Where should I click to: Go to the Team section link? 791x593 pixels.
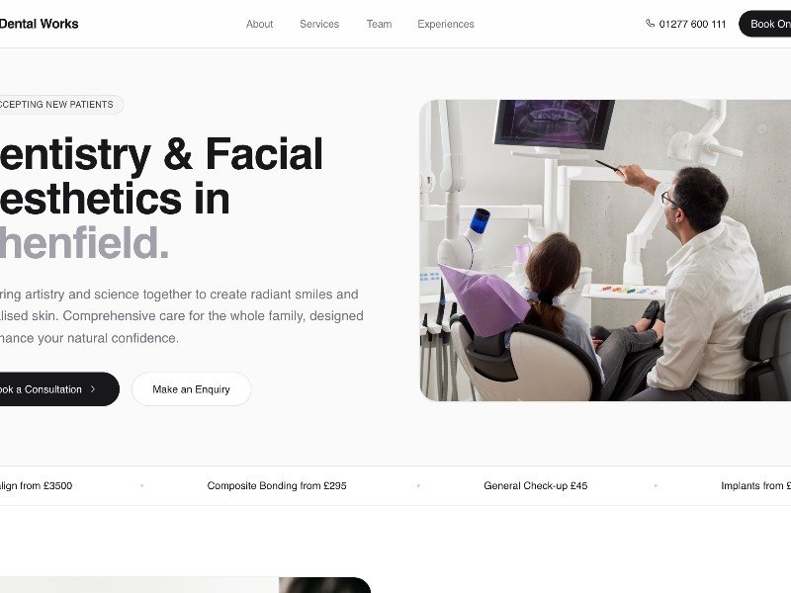(379, 24)
